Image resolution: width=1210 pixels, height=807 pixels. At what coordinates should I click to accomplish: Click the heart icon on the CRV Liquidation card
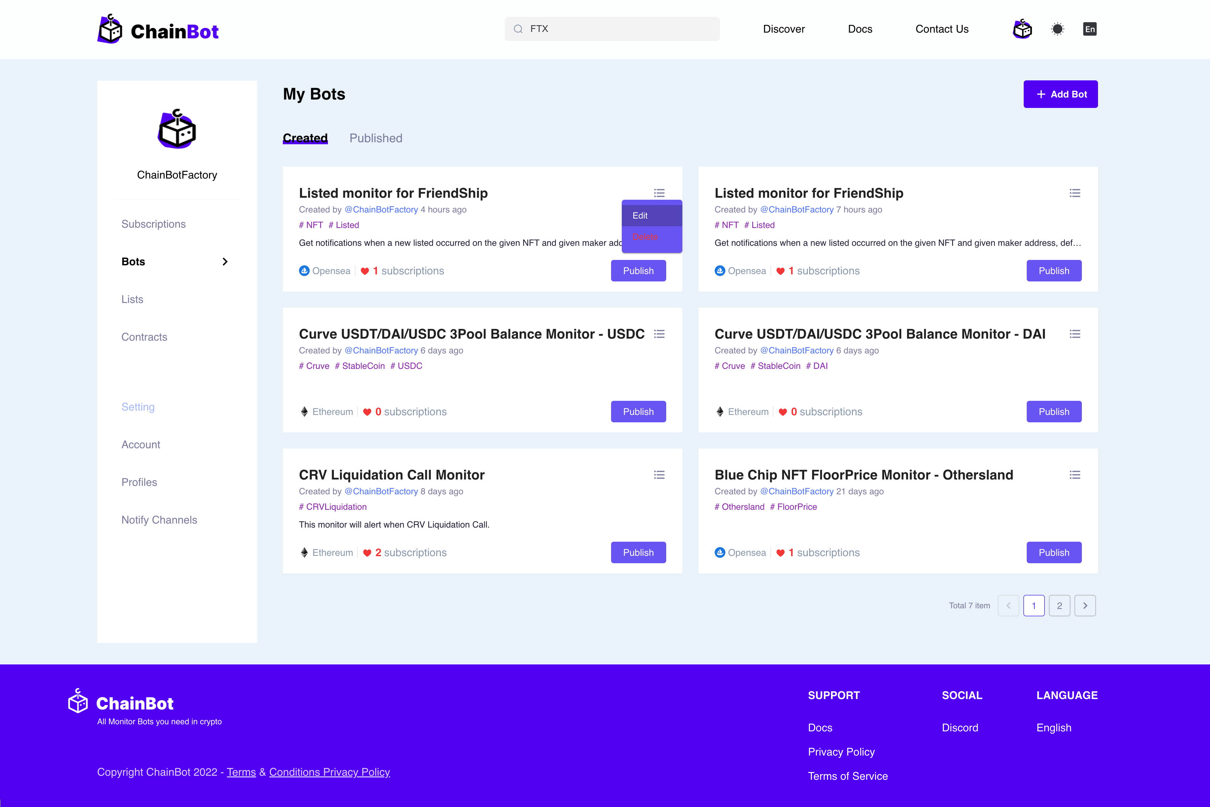click(x=367, y=553)
